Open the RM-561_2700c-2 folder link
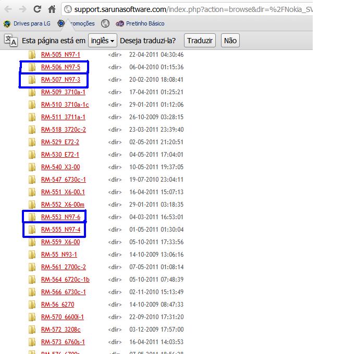The image size is (356, 354). [64, 267]
